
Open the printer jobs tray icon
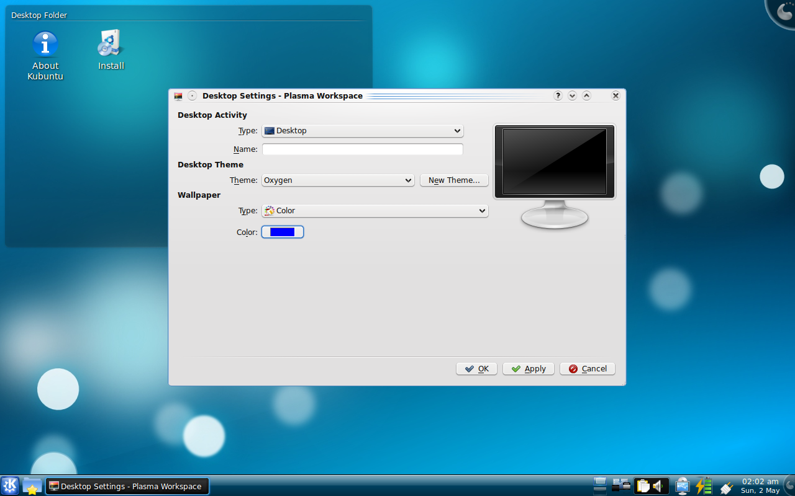click(621, 485)
